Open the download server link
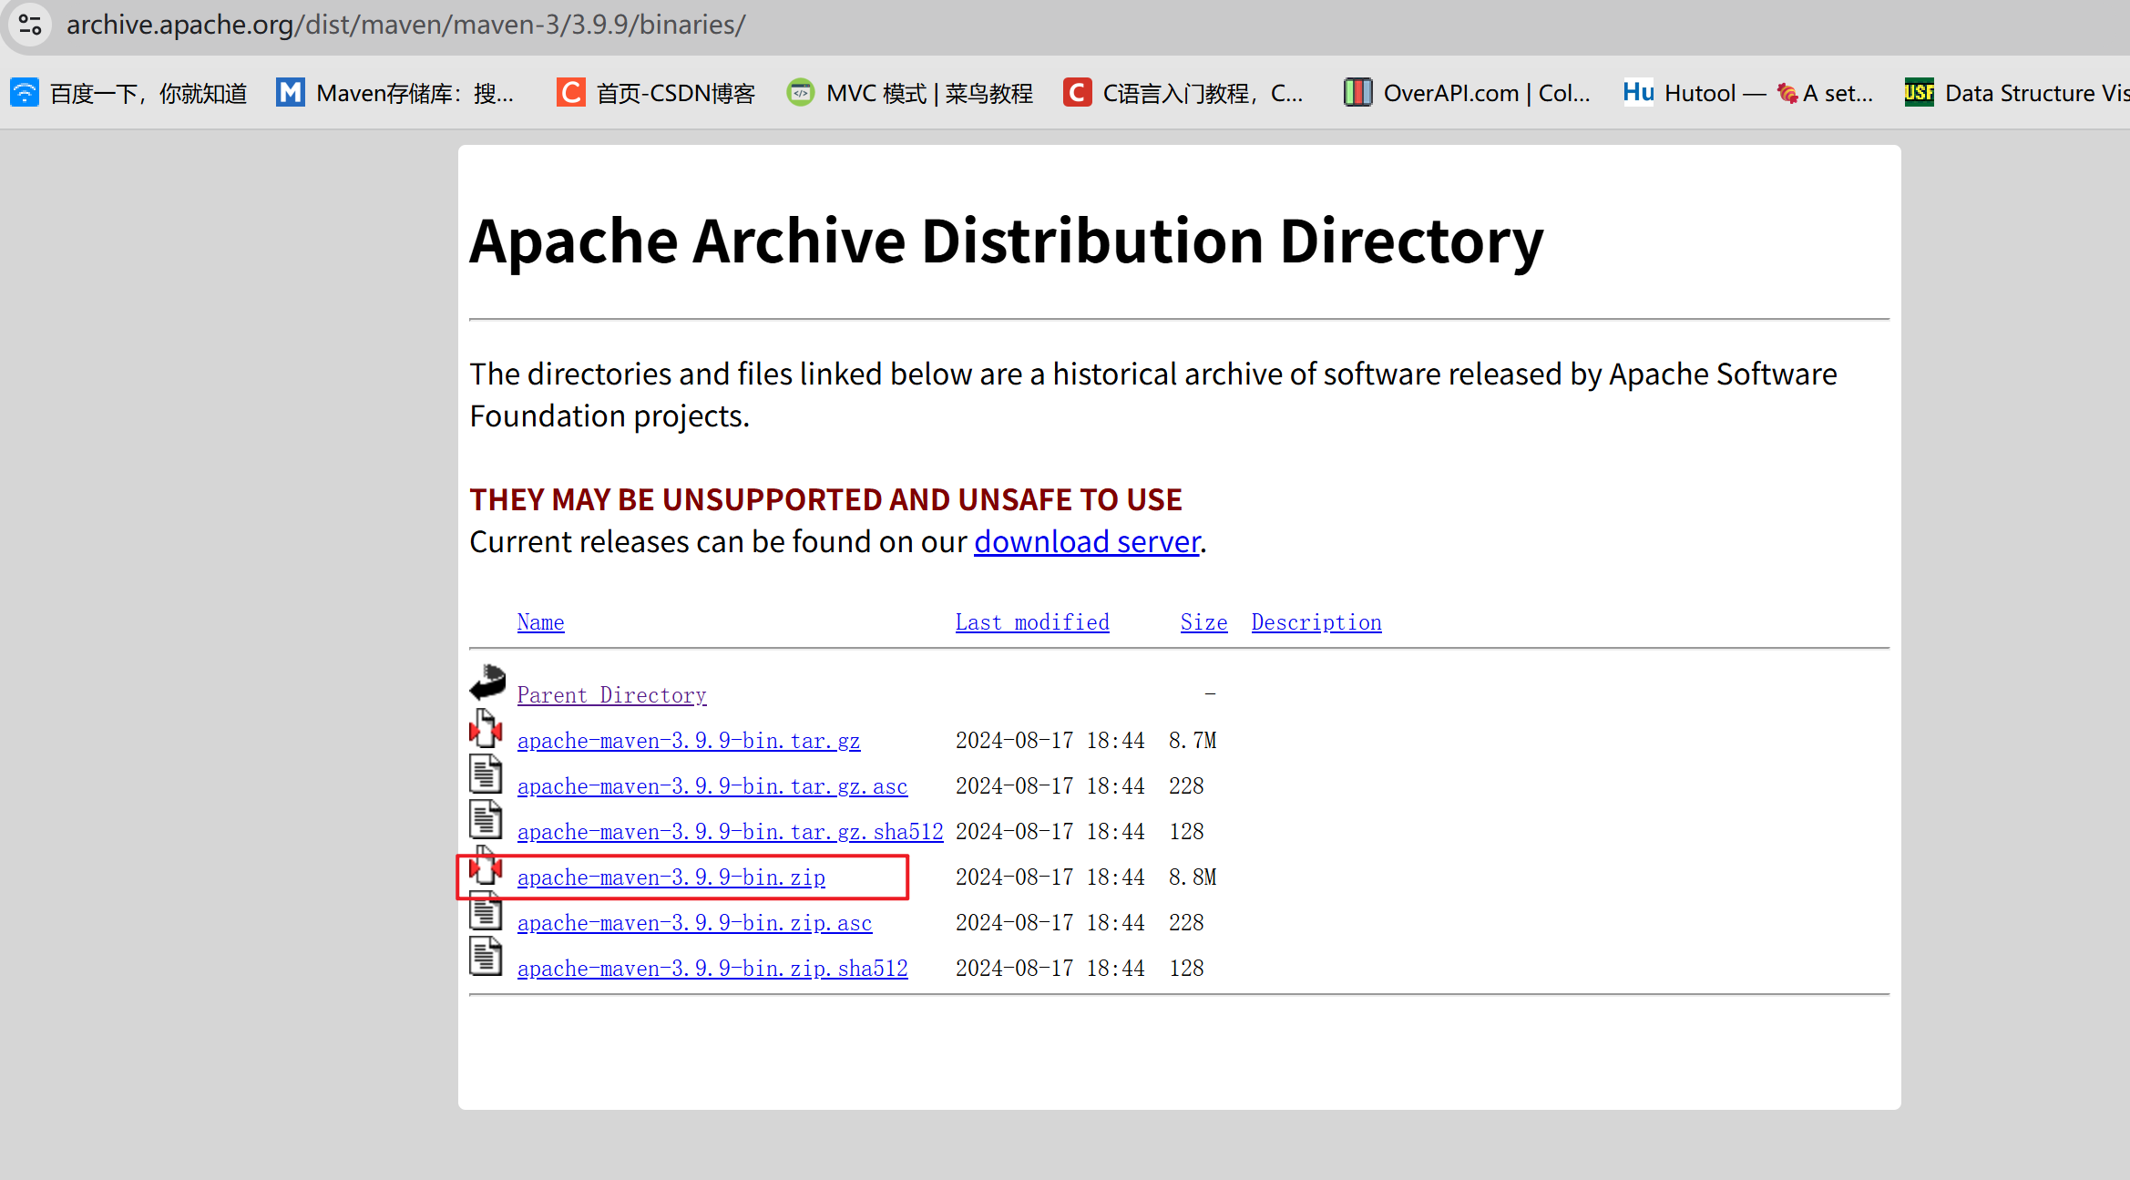This screenshot has height=1180, width=2130. 1087,542
